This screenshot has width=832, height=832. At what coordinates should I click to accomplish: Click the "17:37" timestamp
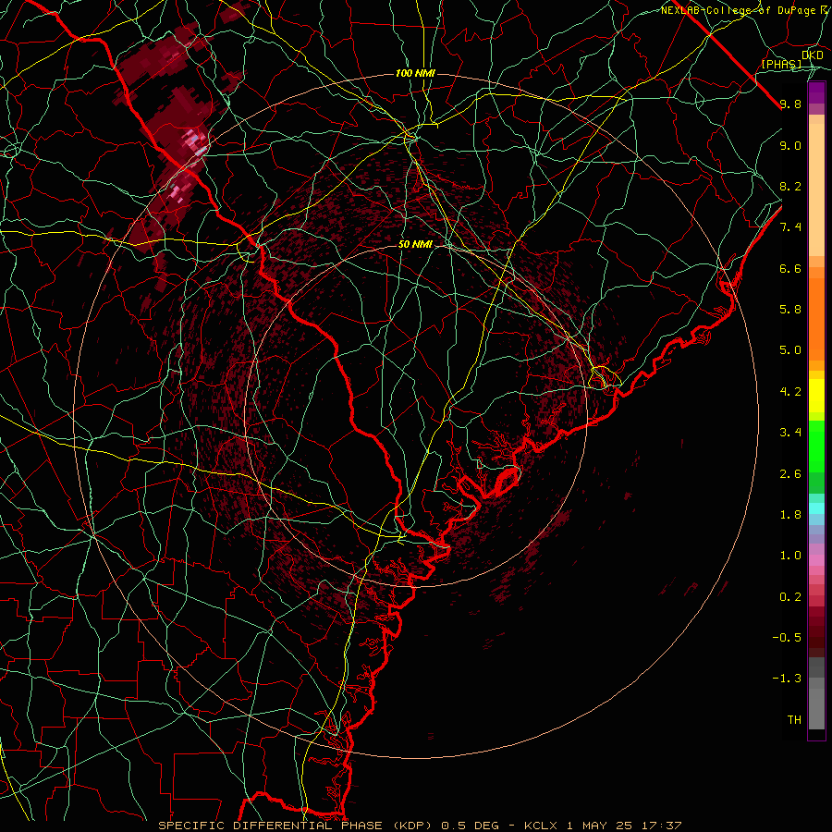click(661, 826)
